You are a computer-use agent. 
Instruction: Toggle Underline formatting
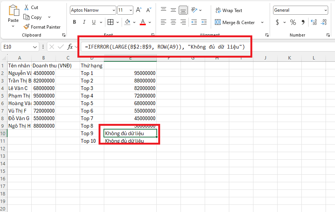(x=94, y=22)
